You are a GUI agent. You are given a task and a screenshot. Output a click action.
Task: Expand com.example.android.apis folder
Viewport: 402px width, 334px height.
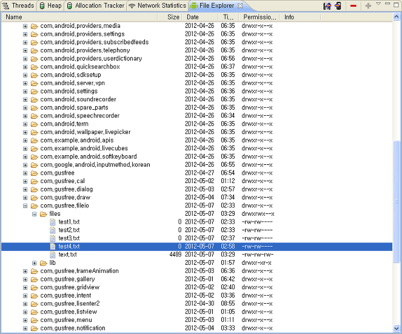(x=25, y=141)
